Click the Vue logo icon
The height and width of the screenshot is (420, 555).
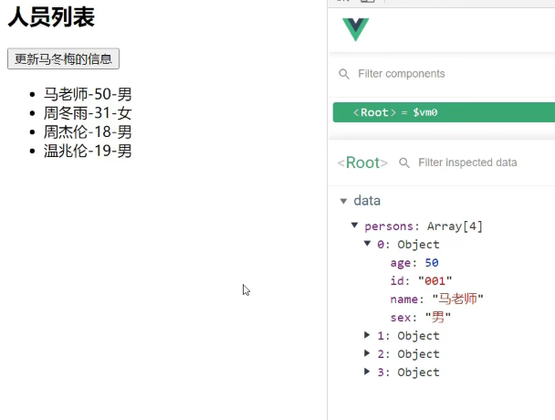pos(355,29)
